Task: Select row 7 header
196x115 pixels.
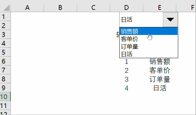Action: [5, 70]
